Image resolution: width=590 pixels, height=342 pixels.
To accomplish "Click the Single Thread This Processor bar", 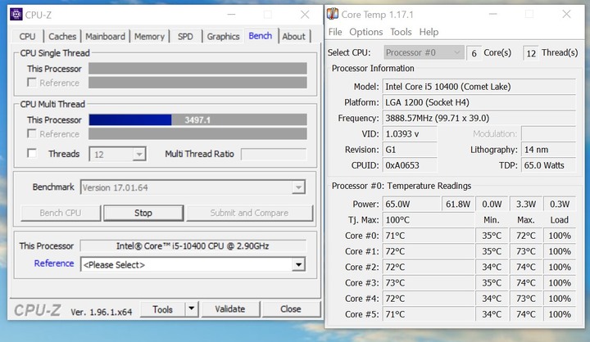I will coord(197,69).
